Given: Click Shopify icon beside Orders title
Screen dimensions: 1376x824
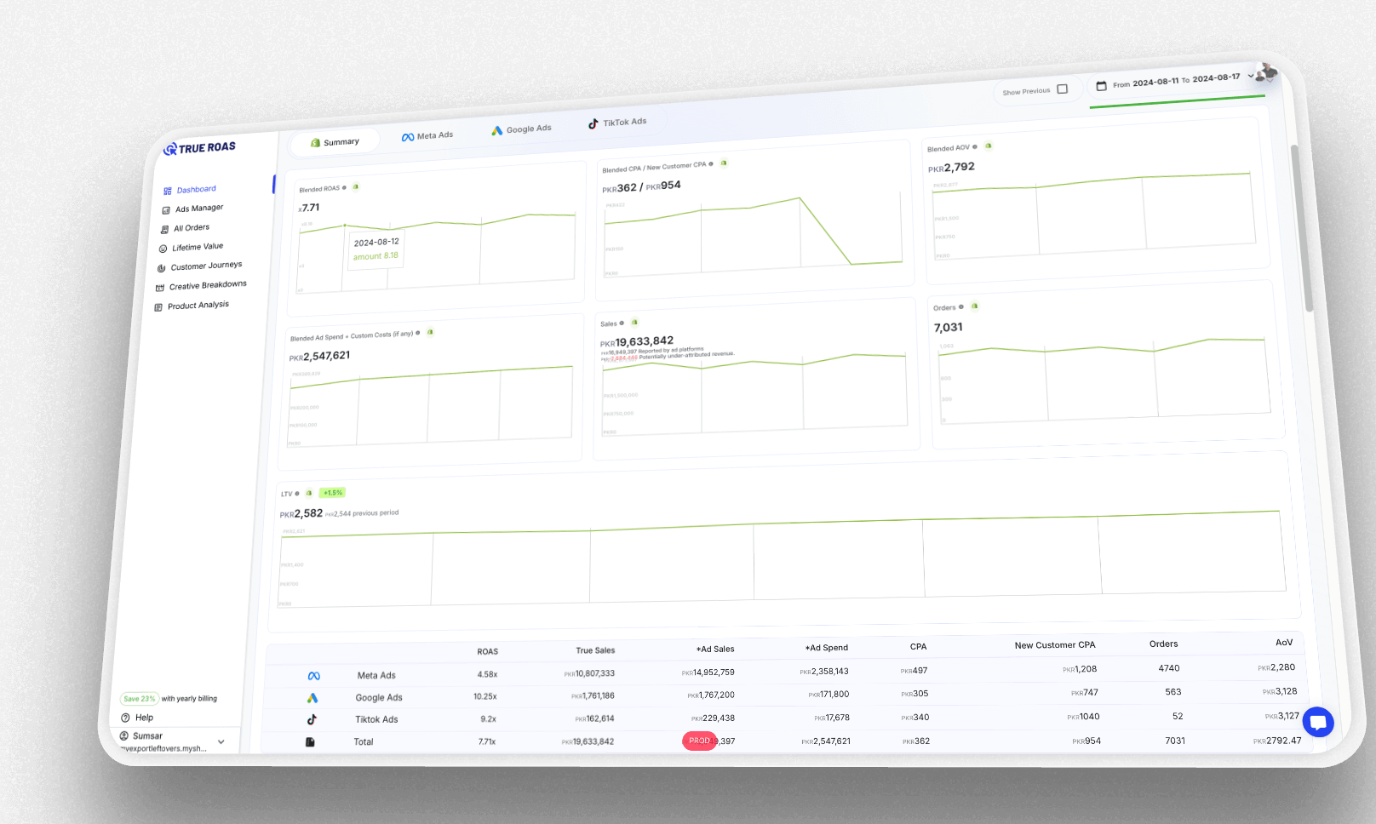Looking at the screenshot, I should click(974, 306).
